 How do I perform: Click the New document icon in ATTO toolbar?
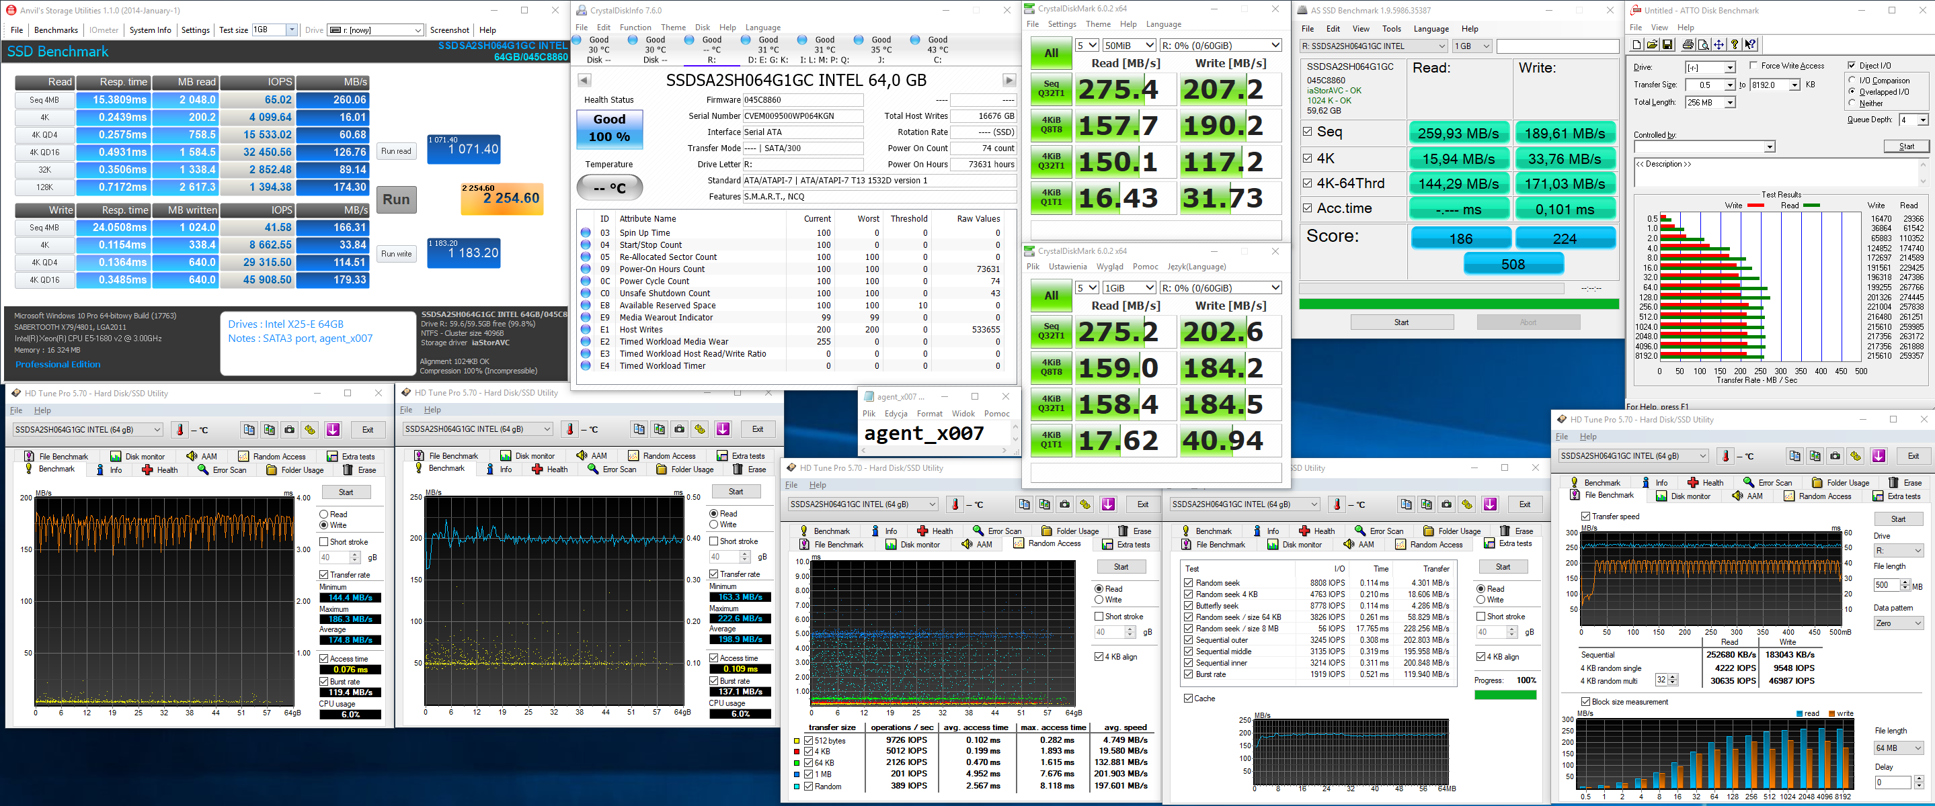[x=1636, y=45]
